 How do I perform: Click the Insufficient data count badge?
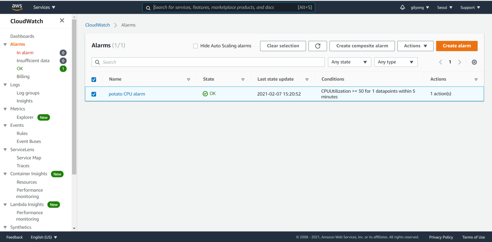tap(63, 61)
